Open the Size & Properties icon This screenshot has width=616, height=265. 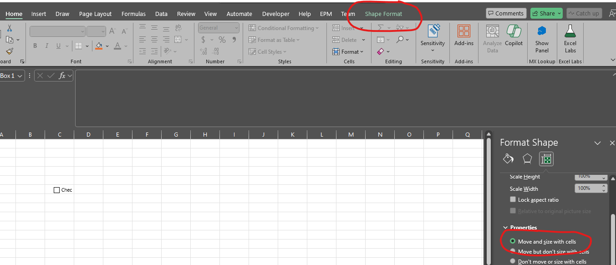coord(546,159)
